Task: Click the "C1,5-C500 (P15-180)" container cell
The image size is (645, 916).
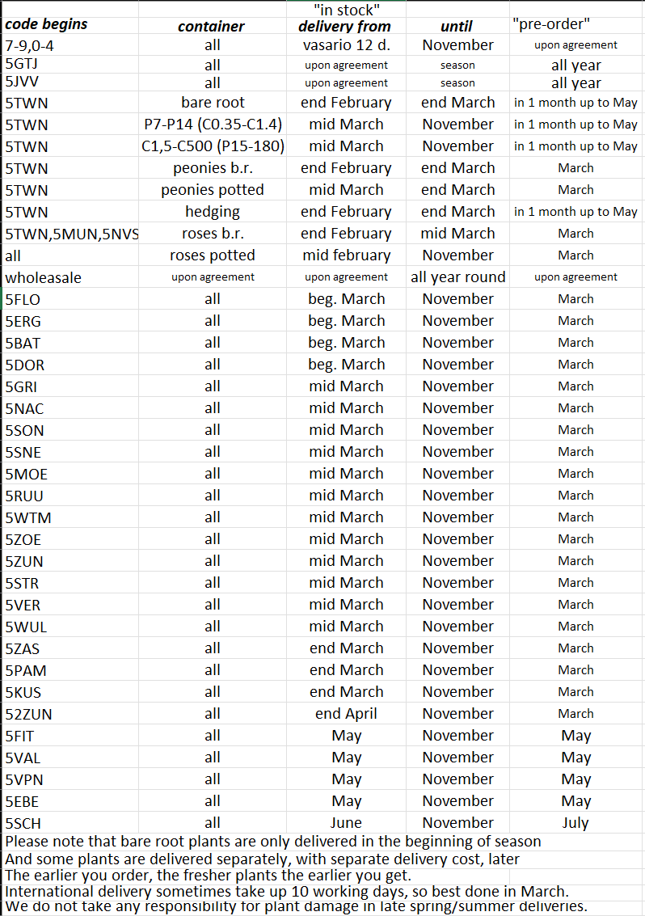Action: pos(212,146)
